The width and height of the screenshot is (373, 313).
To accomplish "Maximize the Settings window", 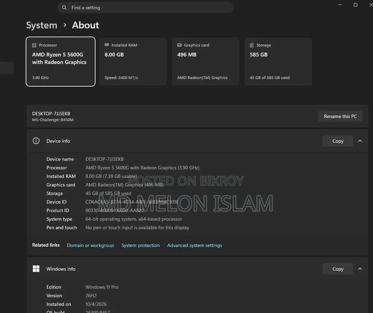I will click(356, 5).
